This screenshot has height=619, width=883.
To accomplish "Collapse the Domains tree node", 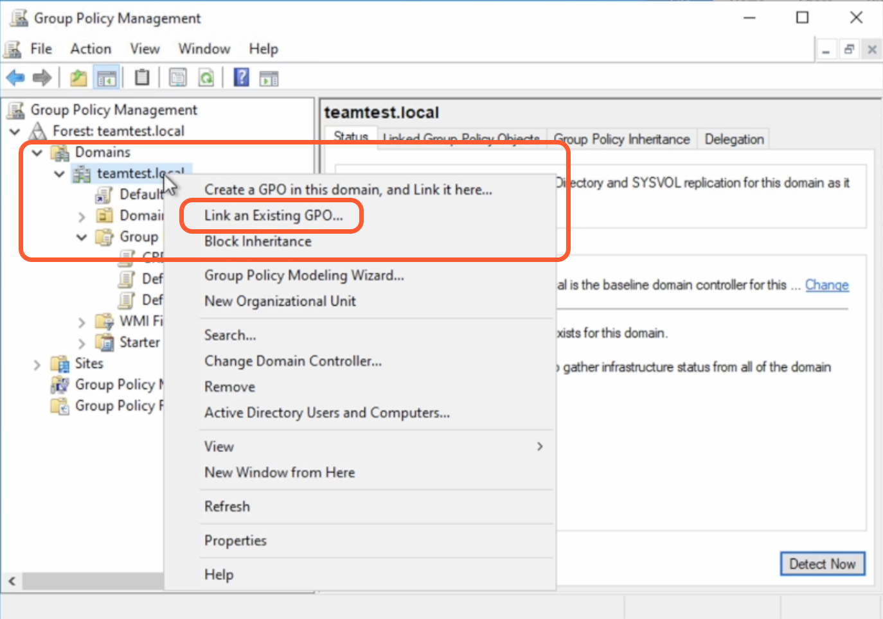I will pos(37,153).
